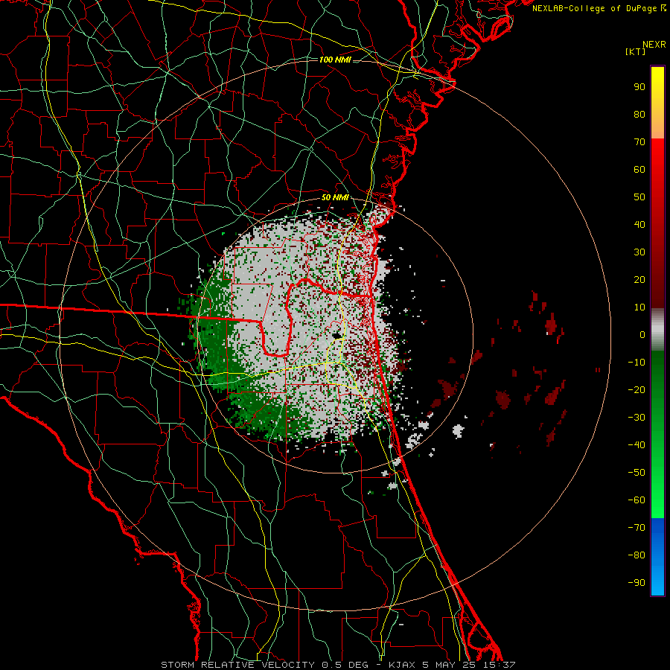670x670 pixels.
Task: Click the -20 scale label
Action: [x=636, y=389]
